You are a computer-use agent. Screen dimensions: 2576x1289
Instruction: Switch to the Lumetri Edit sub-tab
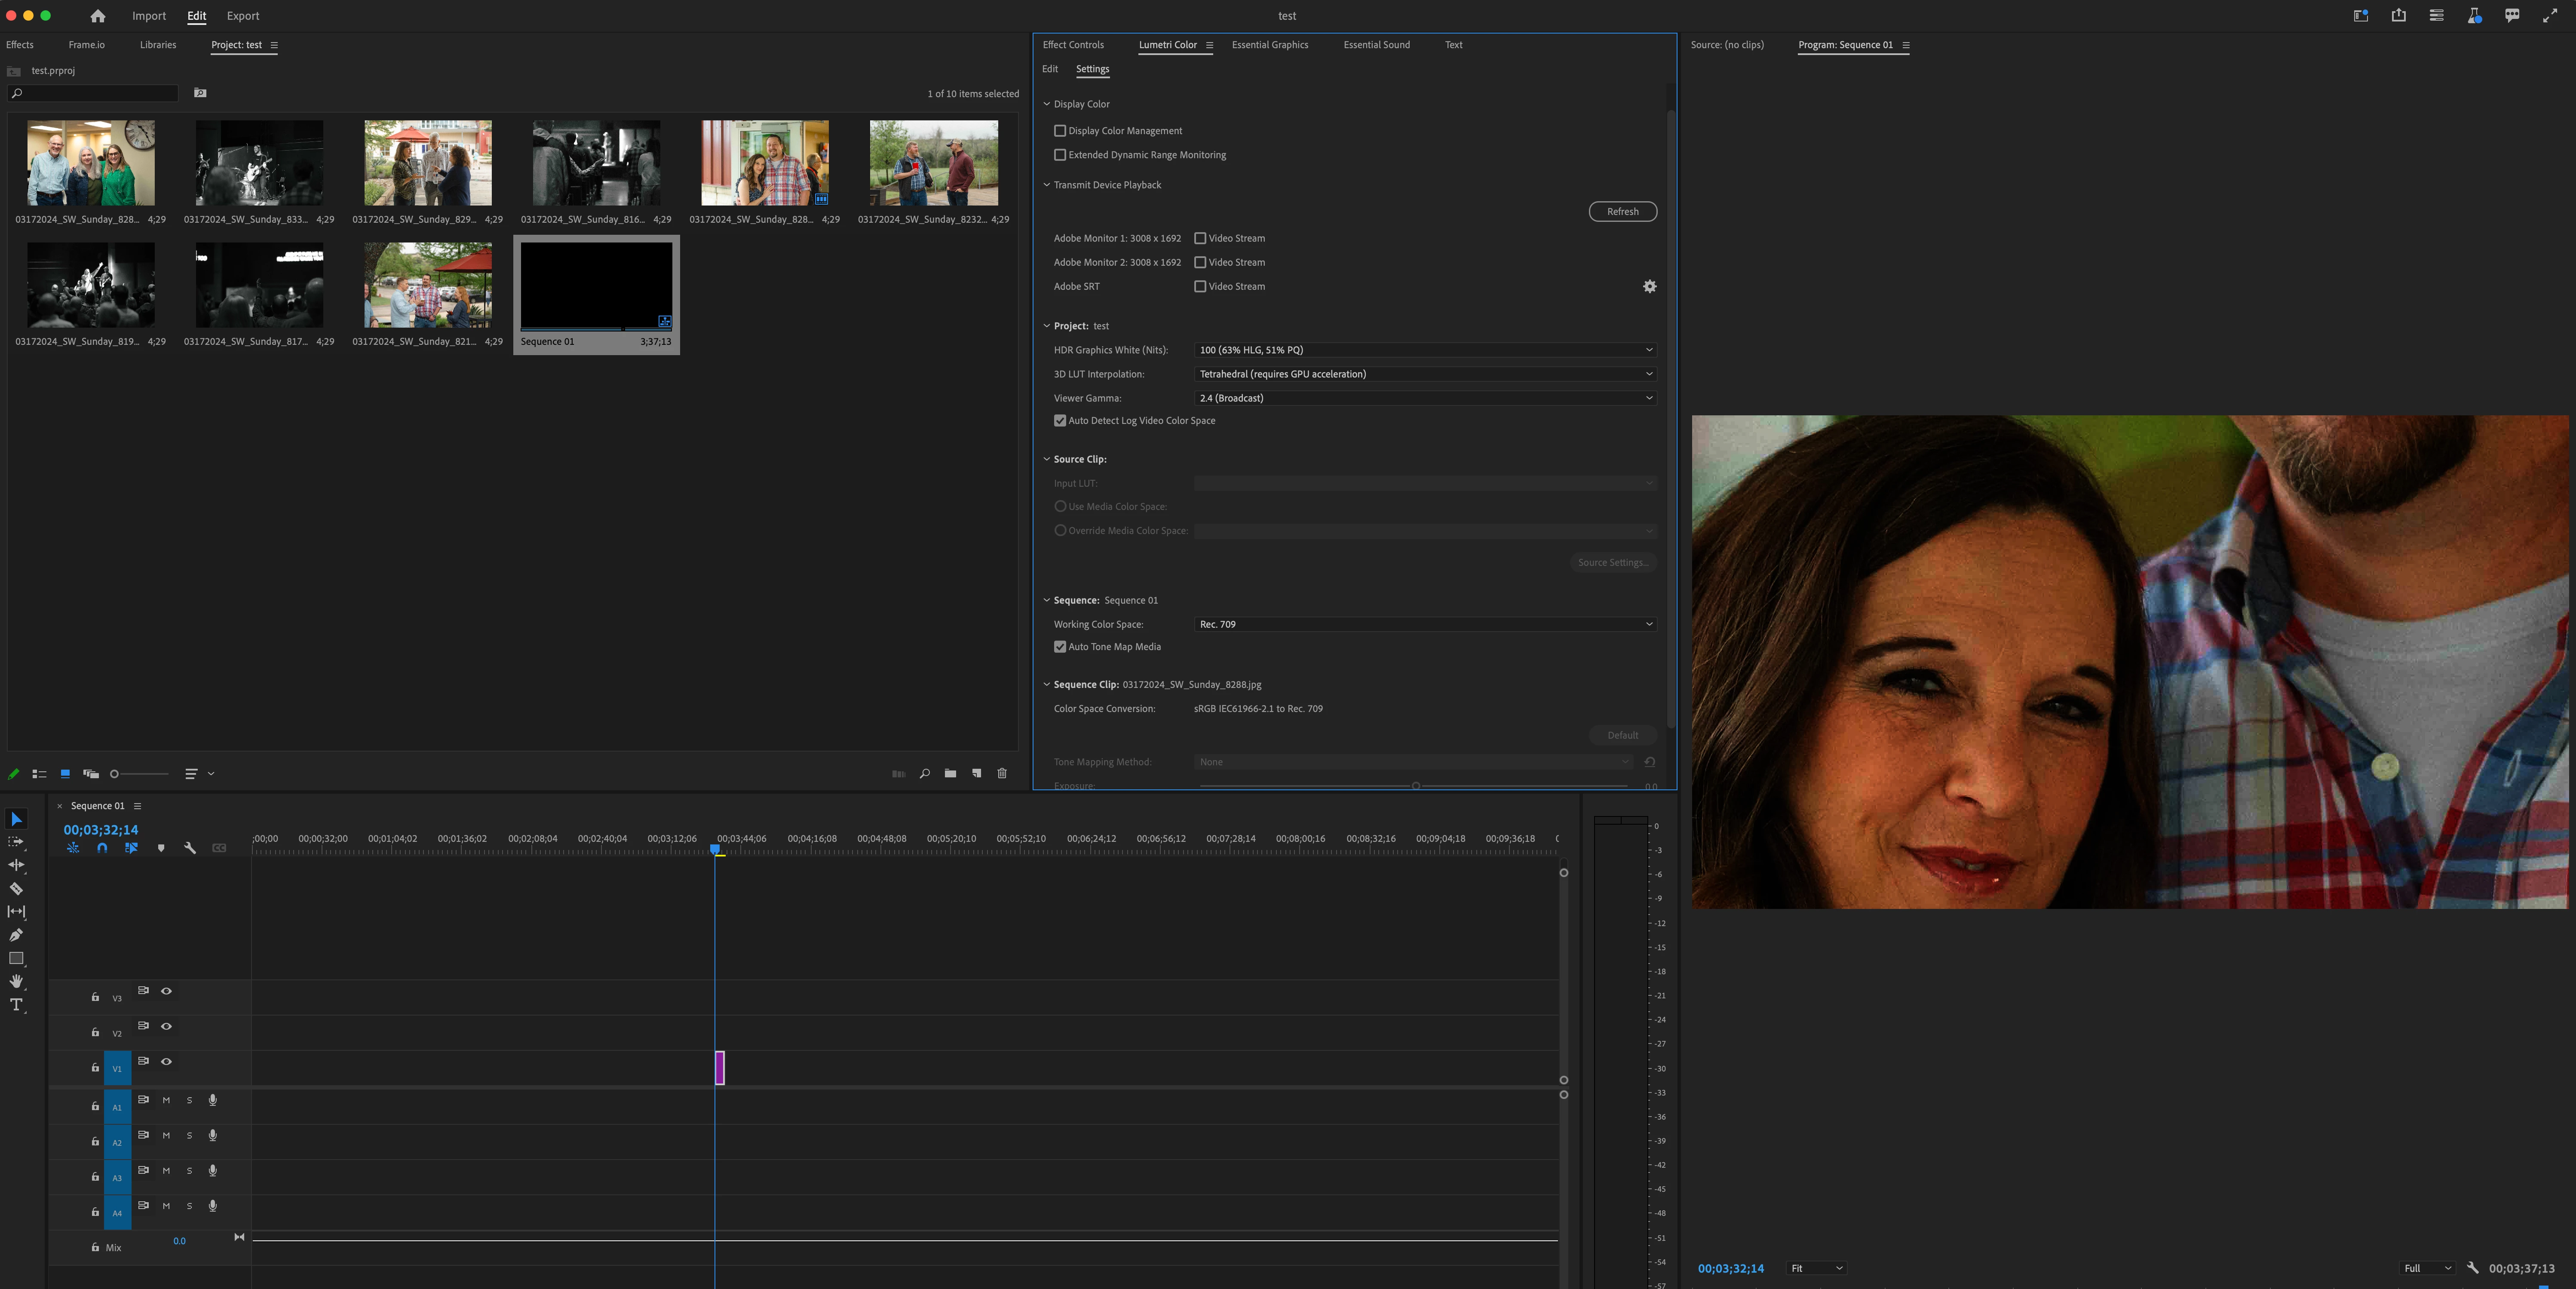coord(1049,69)
